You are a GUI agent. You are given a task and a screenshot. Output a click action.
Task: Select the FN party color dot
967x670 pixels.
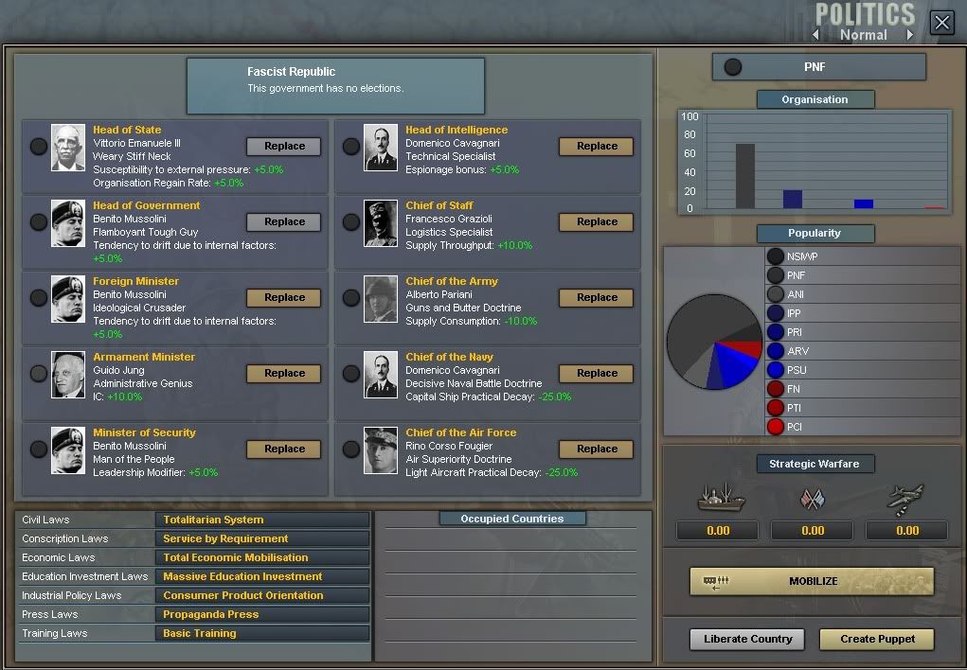[775, 389]
